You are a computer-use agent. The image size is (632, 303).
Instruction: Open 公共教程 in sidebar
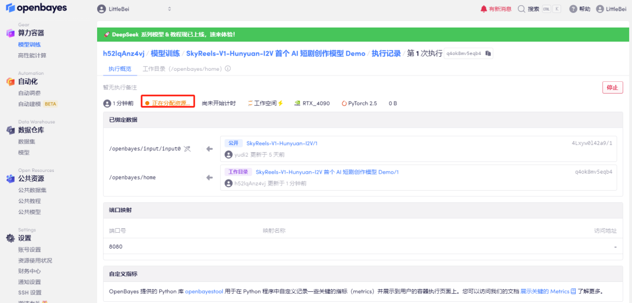point(29,201)
